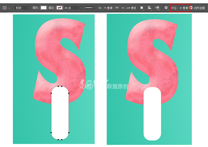Open the tool preset picker arrow
This screenshot has width=208, height=147.
[x=9, y=8]
